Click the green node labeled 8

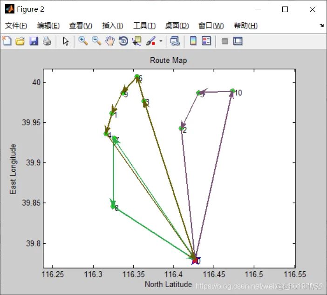pos(113,207)
